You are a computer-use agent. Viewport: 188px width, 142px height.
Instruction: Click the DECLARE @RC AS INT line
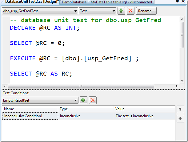[x=45, y=28]
